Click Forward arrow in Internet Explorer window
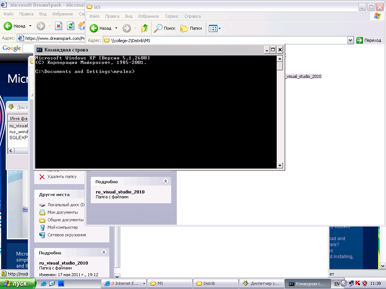This screenshot has height=289, width=386. click(41, 26)
